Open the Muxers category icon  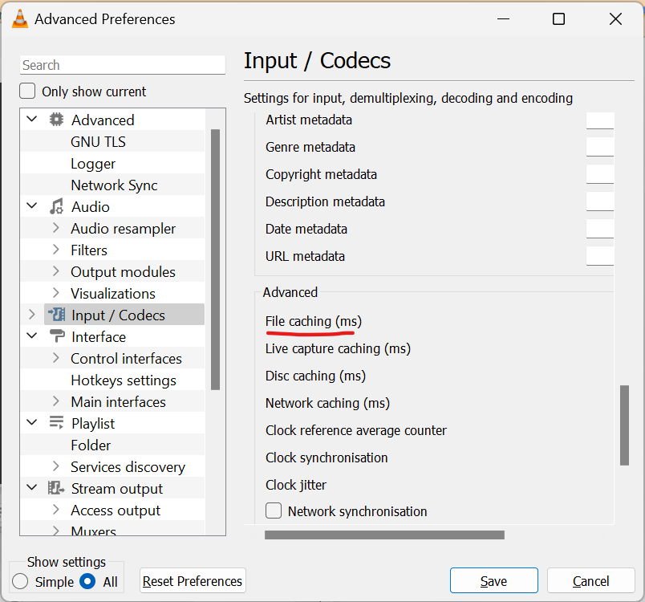(x=58, y=530)
